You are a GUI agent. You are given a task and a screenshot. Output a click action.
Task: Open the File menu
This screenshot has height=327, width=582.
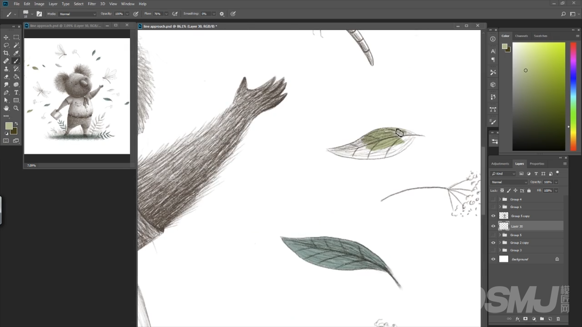(17, 4)
